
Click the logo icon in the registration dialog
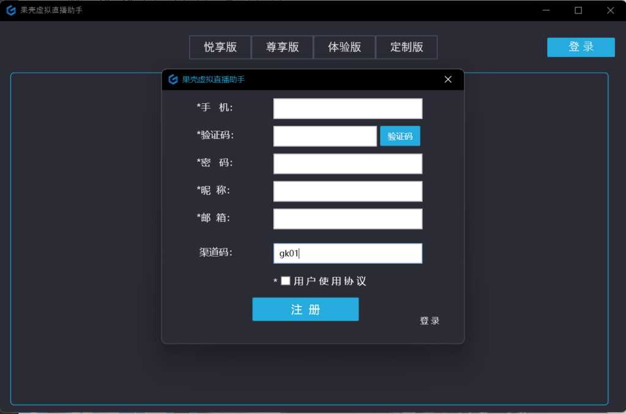click(173, 79)
